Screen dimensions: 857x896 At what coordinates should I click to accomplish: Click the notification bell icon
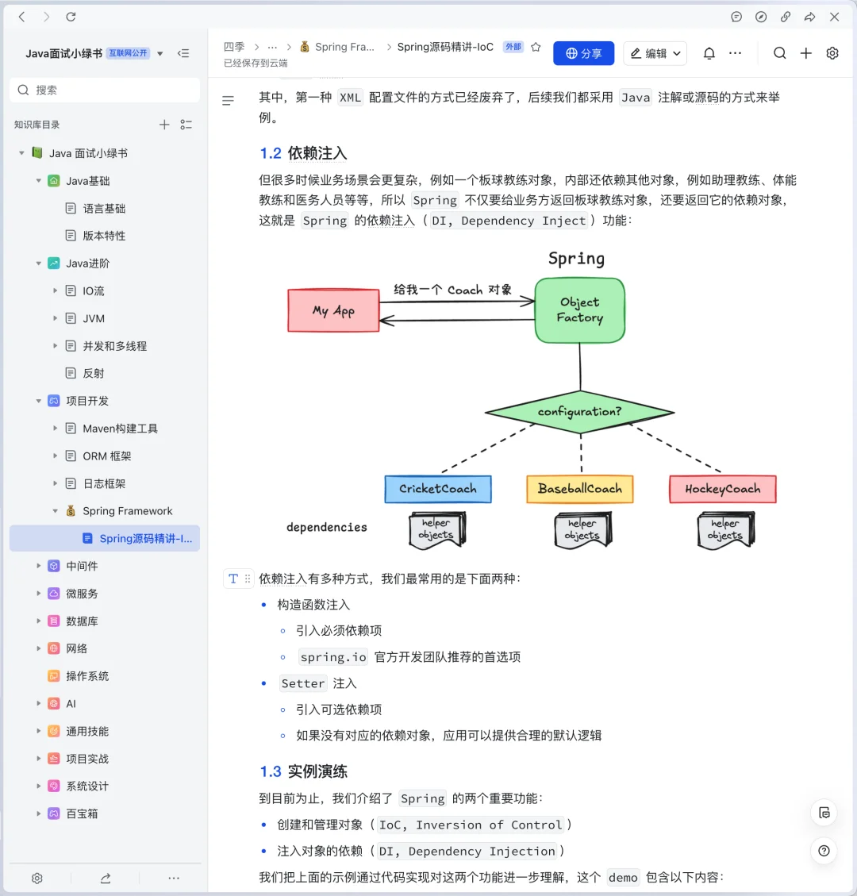tap(709, 52)
